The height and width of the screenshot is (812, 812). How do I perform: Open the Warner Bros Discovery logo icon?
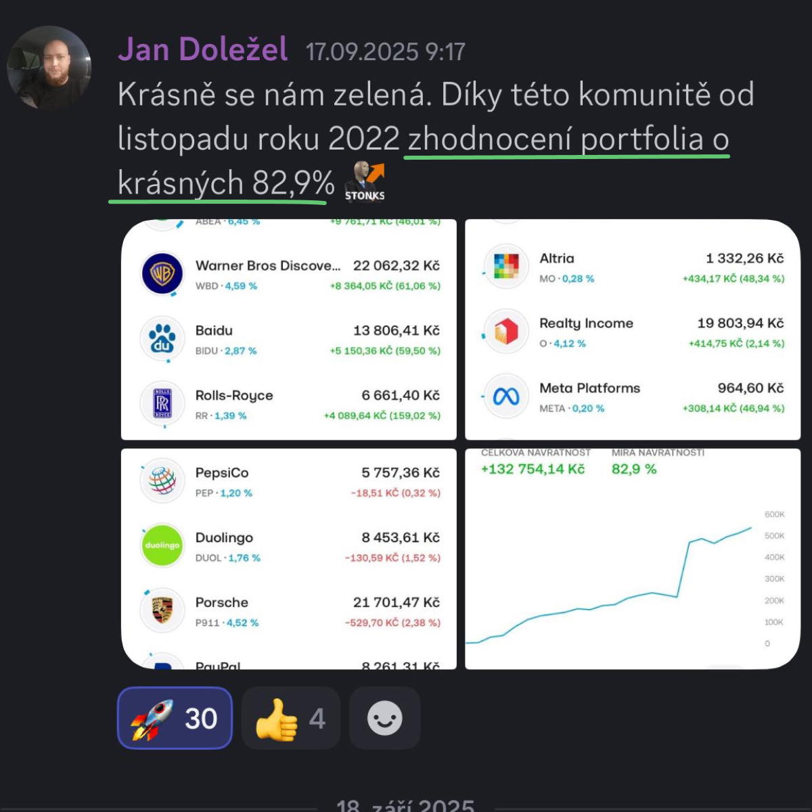point(162,273)
